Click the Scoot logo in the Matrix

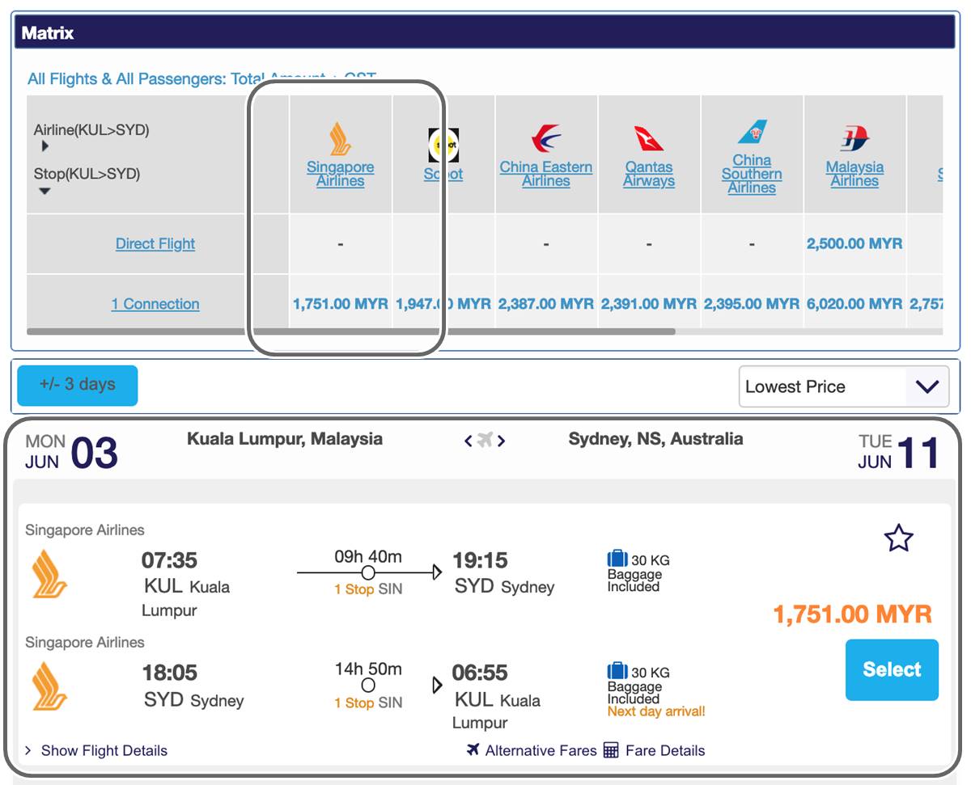tap(443, 146)
